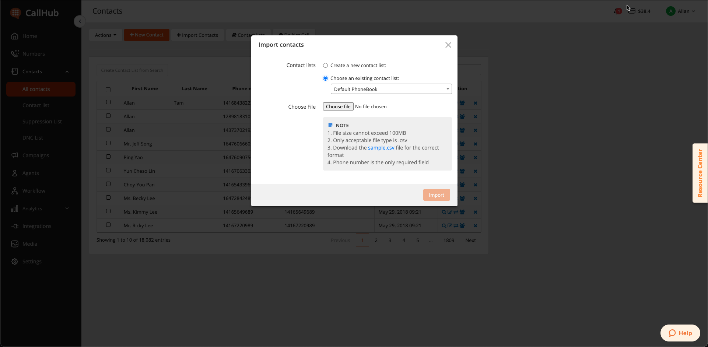Select Create a new contact list radio

[x=326, y=66]
